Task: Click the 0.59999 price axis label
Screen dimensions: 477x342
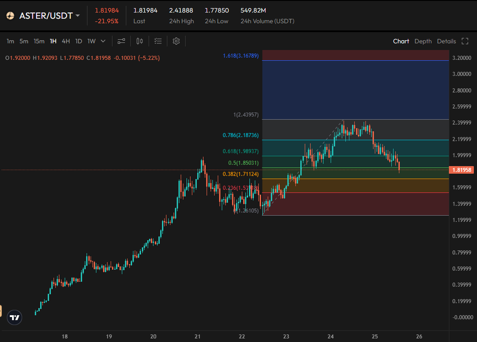Action: tap(462, 268)
